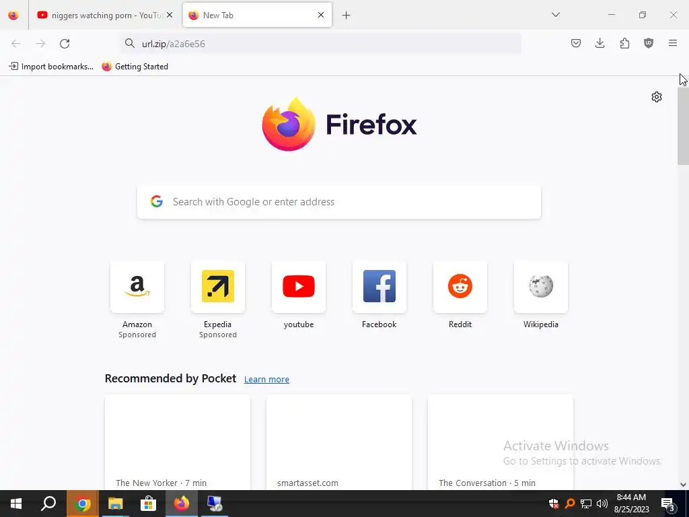Open the remote desktop taskbar app
689x517 pixels.
[x=215, y=504]
